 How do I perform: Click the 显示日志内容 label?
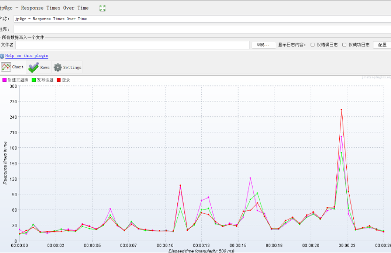tap(292, 45)
